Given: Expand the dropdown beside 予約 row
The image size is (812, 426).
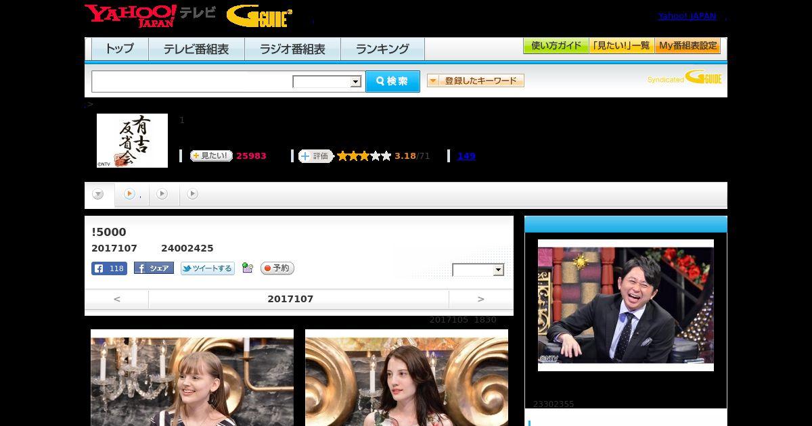Looking at the screenshot, I should [478, 270].
